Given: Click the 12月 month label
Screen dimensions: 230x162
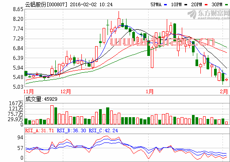Looking at the screenshot, I should tap(65, 91).
